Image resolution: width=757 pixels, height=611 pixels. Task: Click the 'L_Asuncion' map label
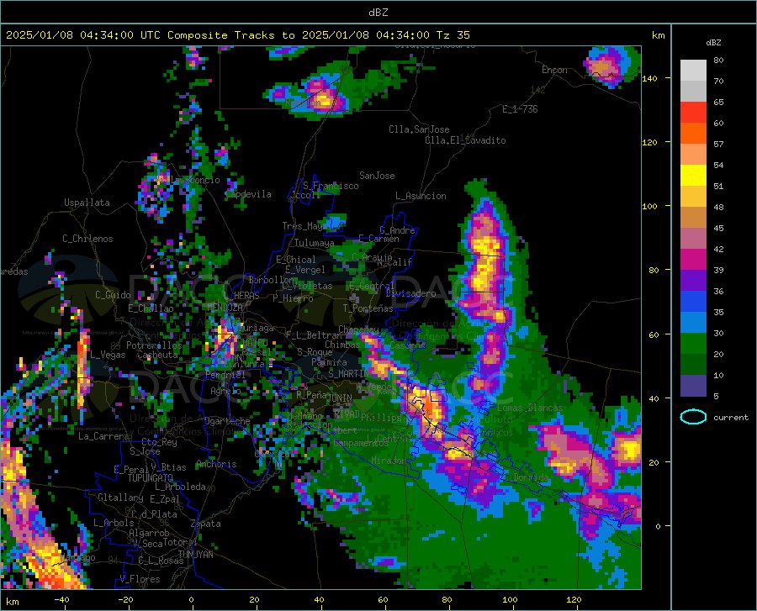(x=421, y=196)
